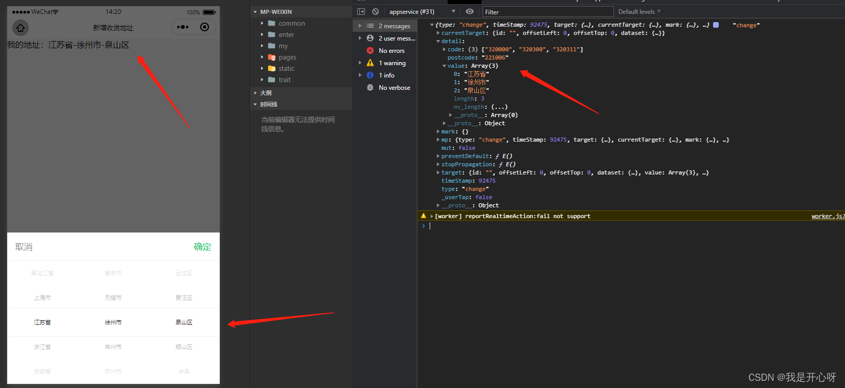Open the Default levels dropdown
This screenshot has height=388, width=845.
[x=639, y=12]
